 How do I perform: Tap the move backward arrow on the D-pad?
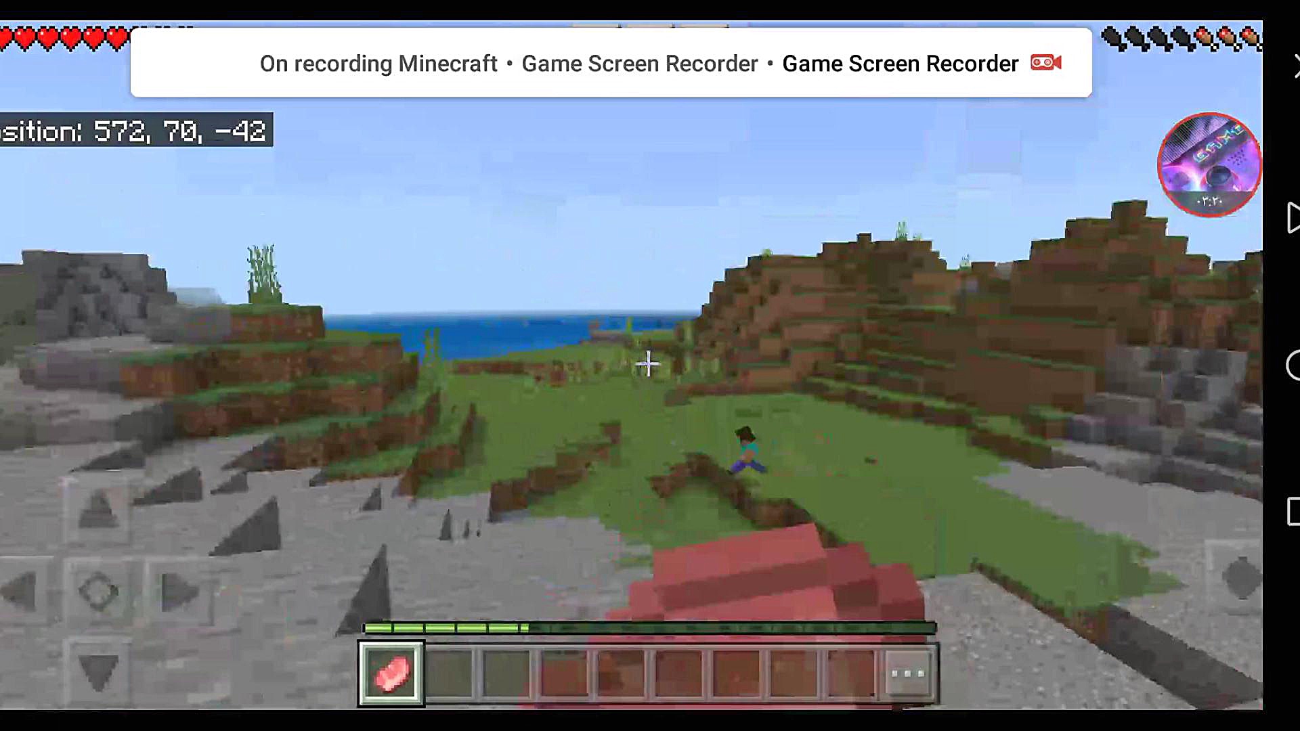point(98,672)
